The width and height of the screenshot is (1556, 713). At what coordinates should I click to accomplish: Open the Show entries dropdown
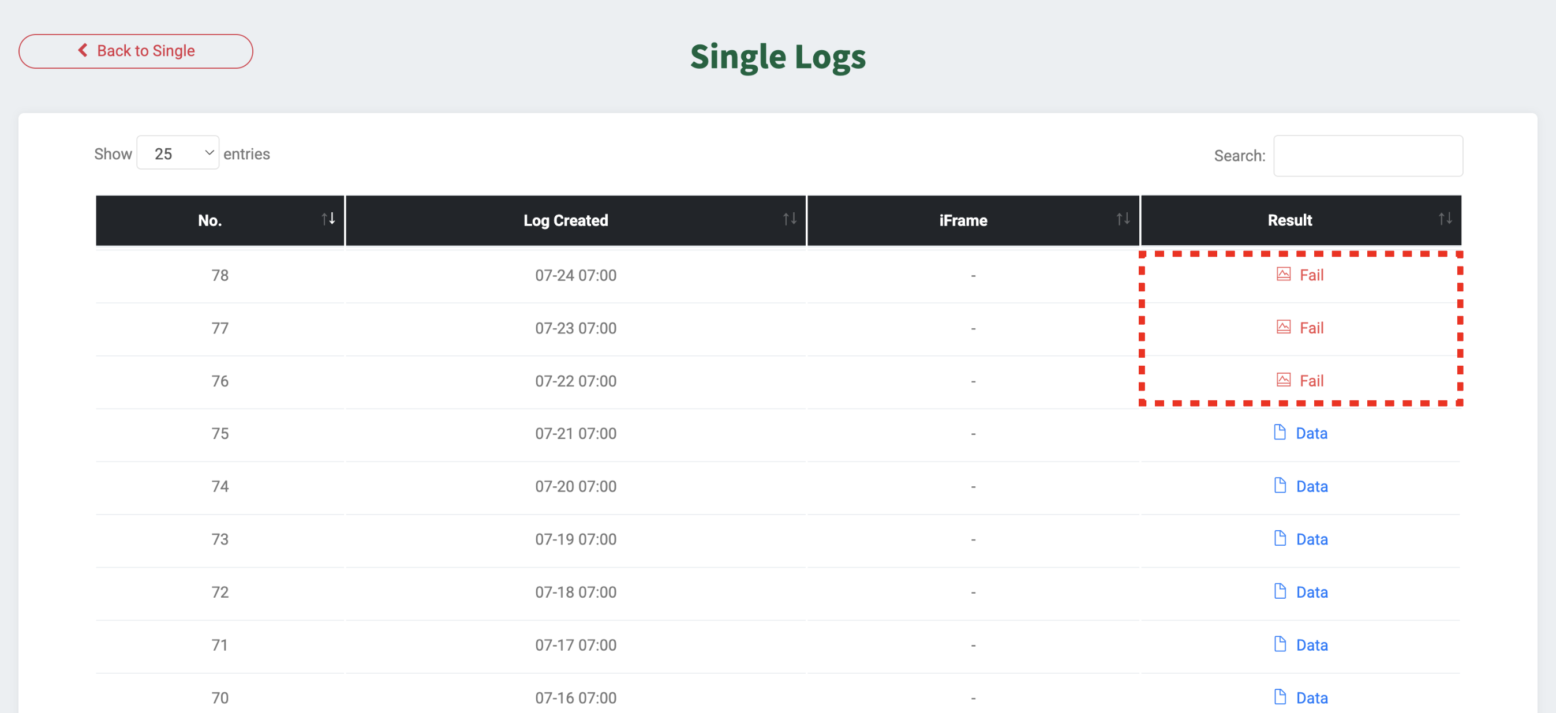(178, 153)
